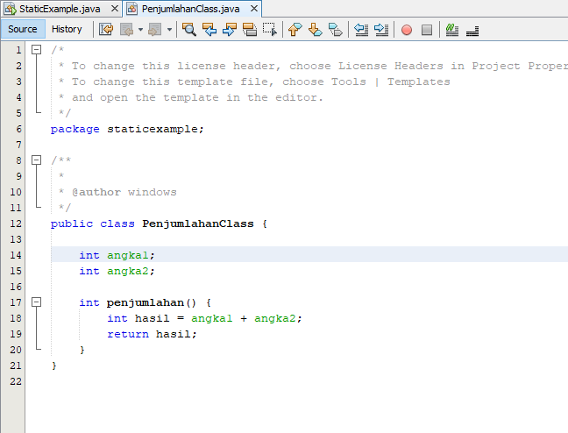The width and height of the screenshot is (568, 433).
Task: Collapse the penjumlahan() method fold
Action: point(36,302)
